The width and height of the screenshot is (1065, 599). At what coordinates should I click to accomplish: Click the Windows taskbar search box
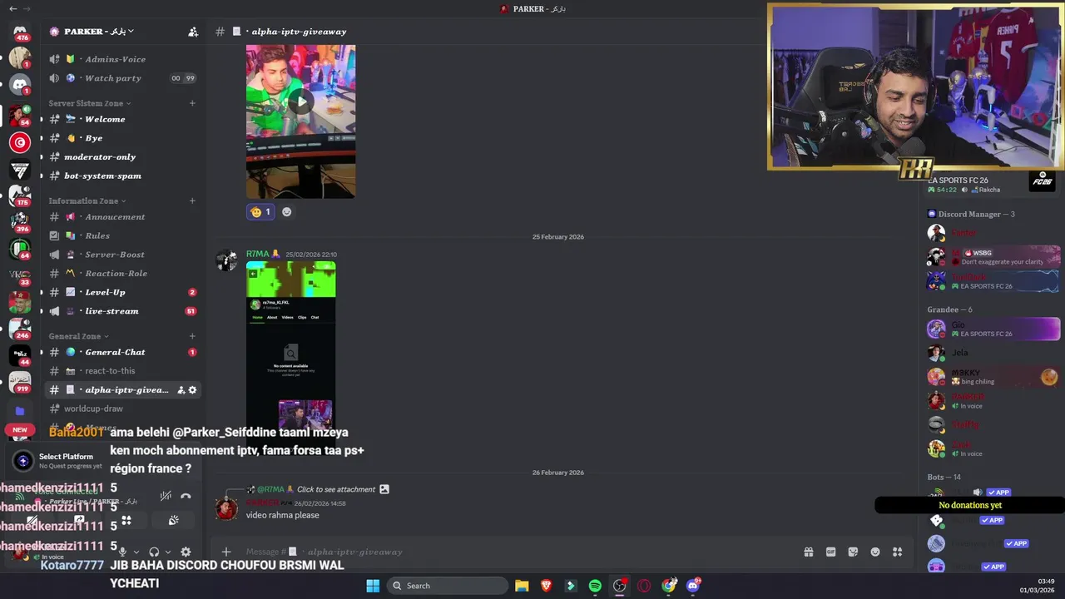449,586
